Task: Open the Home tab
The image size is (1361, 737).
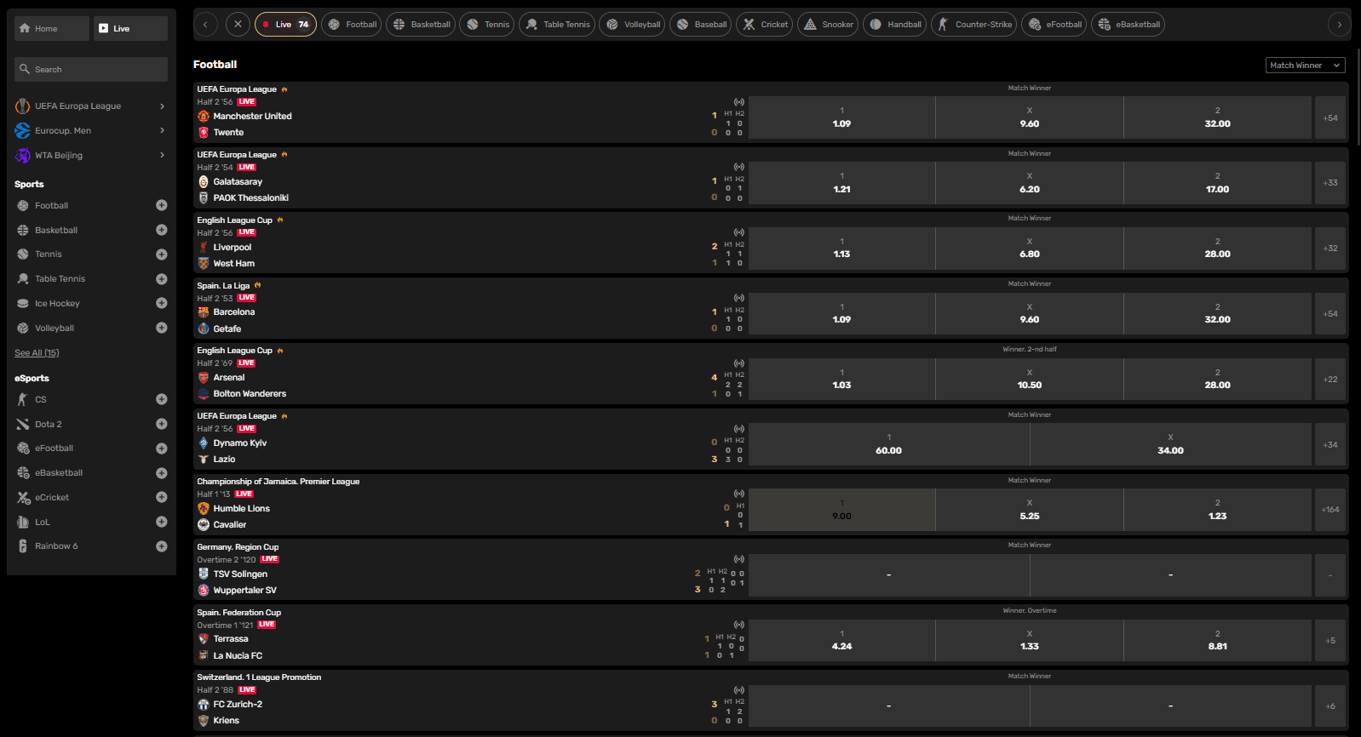Action: pos(52,28)
